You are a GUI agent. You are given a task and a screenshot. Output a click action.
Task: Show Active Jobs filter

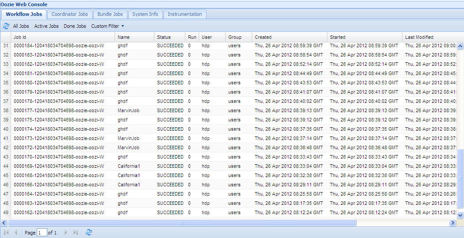[x=46, y=26]
